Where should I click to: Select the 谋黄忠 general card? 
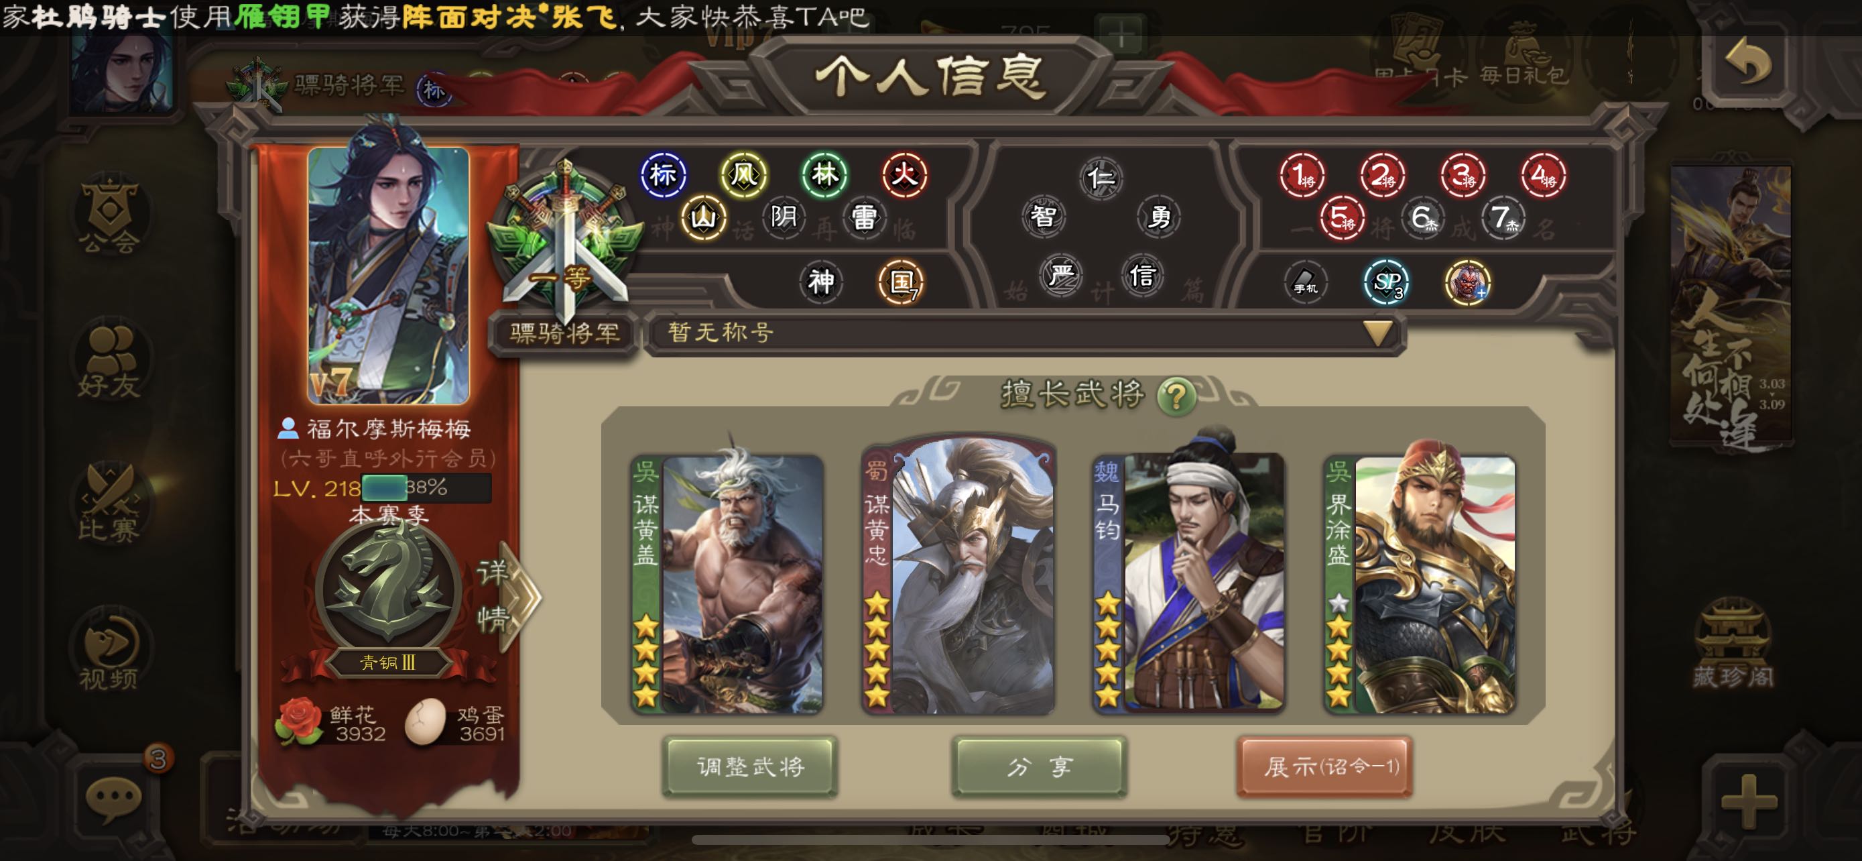tap(958, 577)
